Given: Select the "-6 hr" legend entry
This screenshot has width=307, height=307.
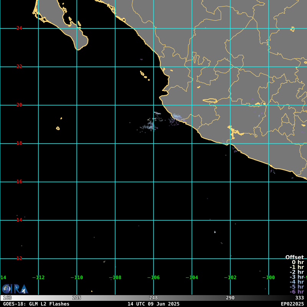Looking at the screenshot, I should 297,292.
